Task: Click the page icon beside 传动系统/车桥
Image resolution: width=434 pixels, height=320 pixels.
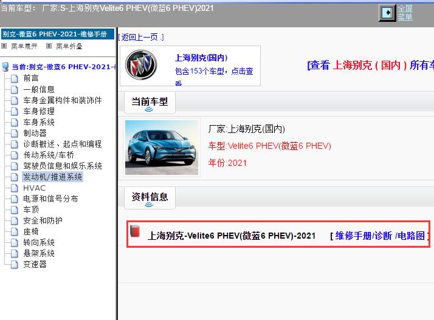Action: [x=15, y=155]
